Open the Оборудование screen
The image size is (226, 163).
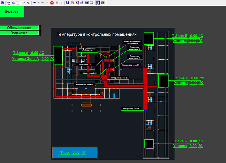19,28
